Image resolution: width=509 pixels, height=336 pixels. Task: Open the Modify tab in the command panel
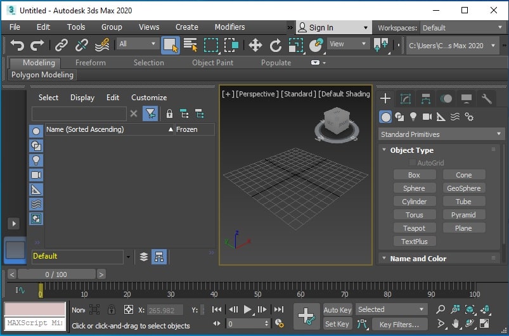pyautogui.click(x=406, y=98)
